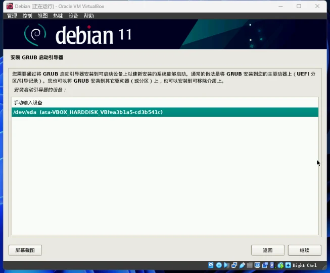Viewport: 330px width, 273px height.
Task: Click the shared folders status icon
Action: click(x=250, y=265)
